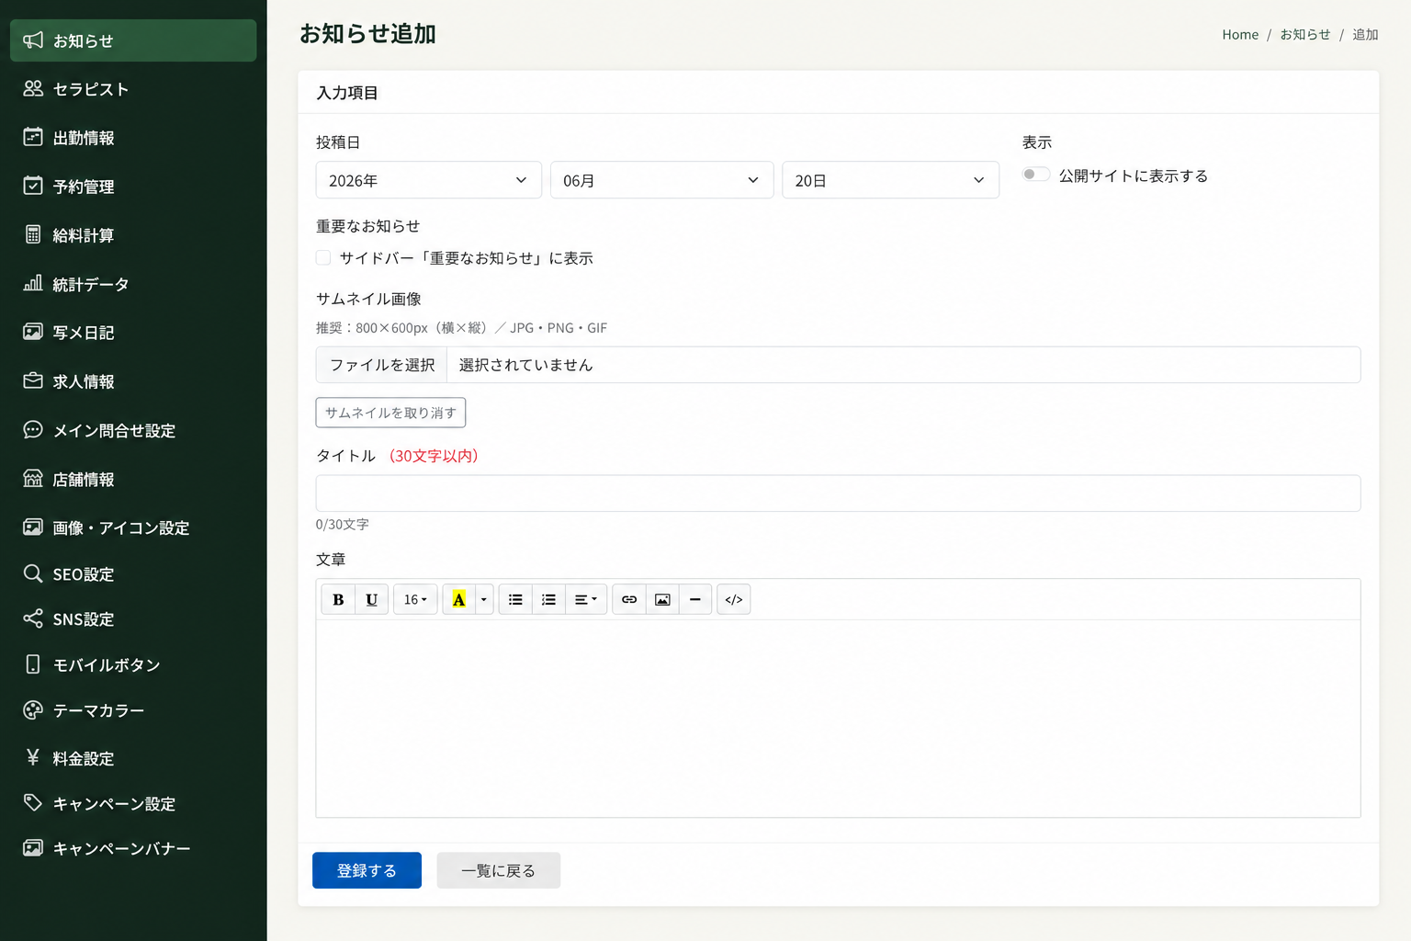Click the phone icon beside モバイルボタン

[33, 664]
